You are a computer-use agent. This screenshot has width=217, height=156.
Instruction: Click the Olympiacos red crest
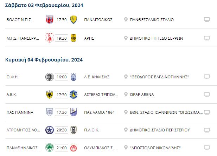click(x=74, y=148)
